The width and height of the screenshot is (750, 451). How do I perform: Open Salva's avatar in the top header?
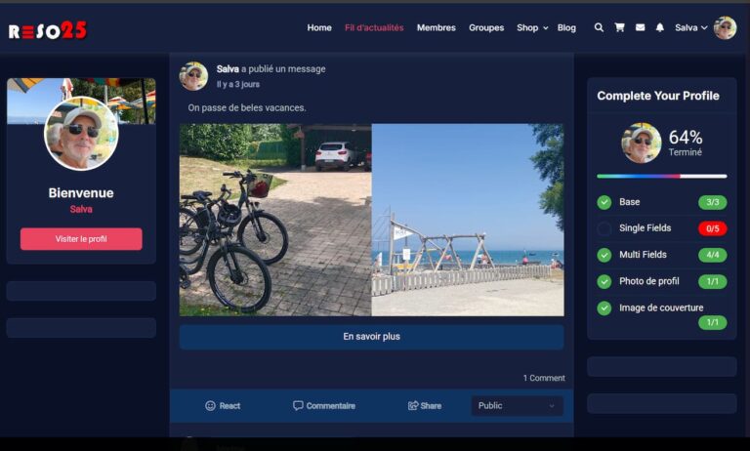point(726,27)
